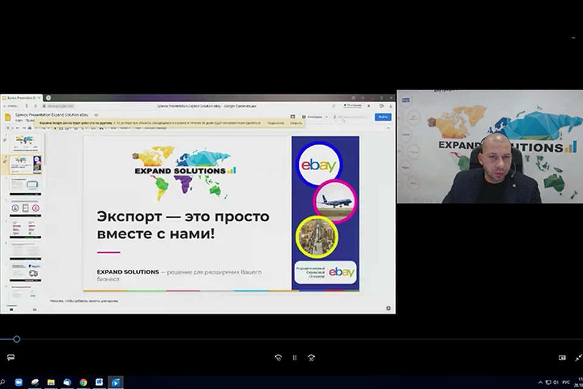Switch the РУС keyboard language indicator

click(566, 382)
